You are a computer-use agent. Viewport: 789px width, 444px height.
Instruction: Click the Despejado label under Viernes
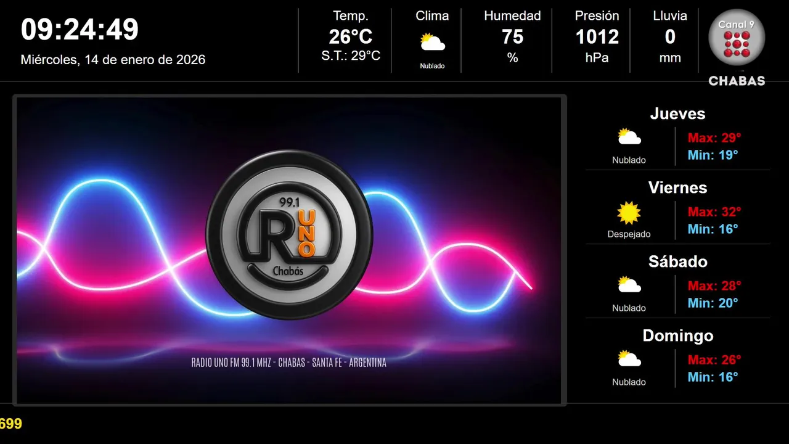pos(629,234)
